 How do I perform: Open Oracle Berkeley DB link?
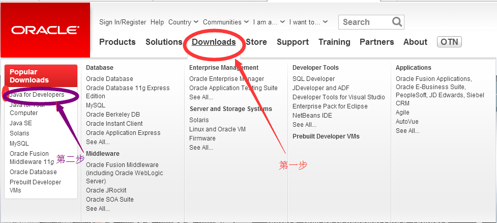click(x=113, y=114)
